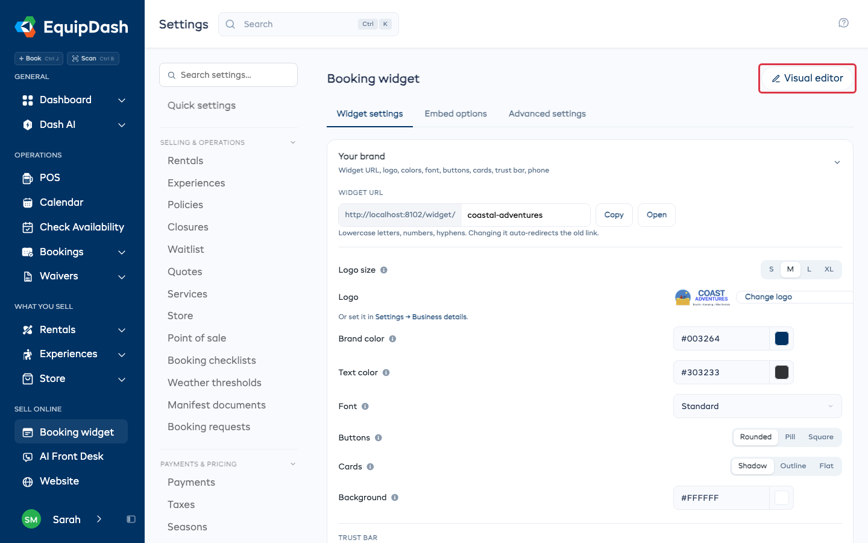This screenshot has height=543, width=868.
Task: Set Cards style to Outline
Action: tap(793, 466)
